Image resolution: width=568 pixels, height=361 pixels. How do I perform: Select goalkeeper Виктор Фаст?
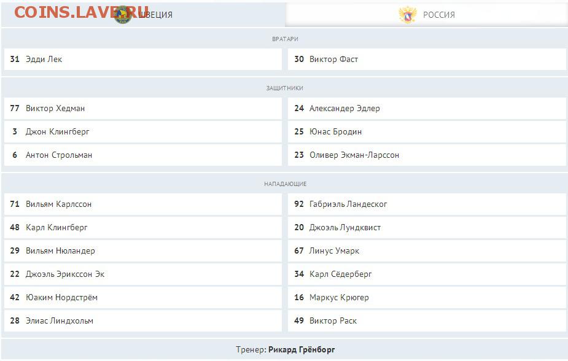[427, 59]
